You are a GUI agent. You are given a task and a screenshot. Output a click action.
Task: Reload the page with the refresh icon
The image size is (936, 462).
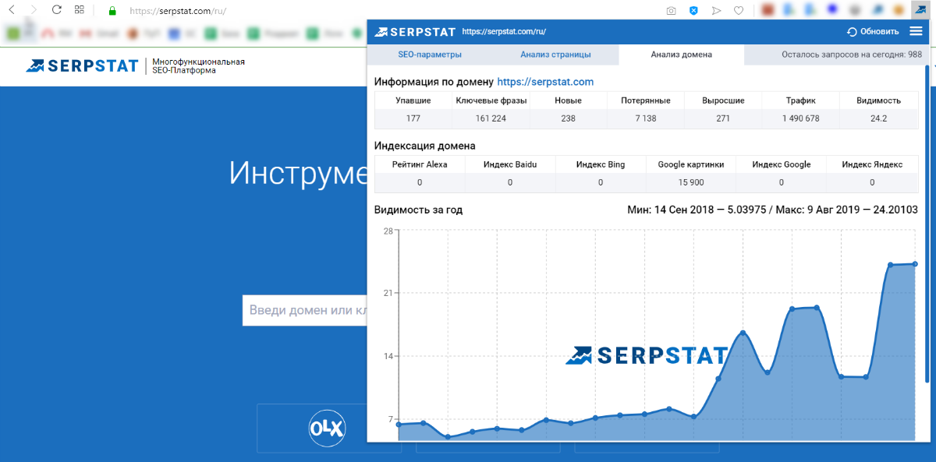[x=56, y=11]
